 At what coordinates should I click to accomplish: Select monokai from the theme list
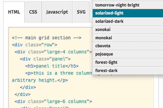128,38
